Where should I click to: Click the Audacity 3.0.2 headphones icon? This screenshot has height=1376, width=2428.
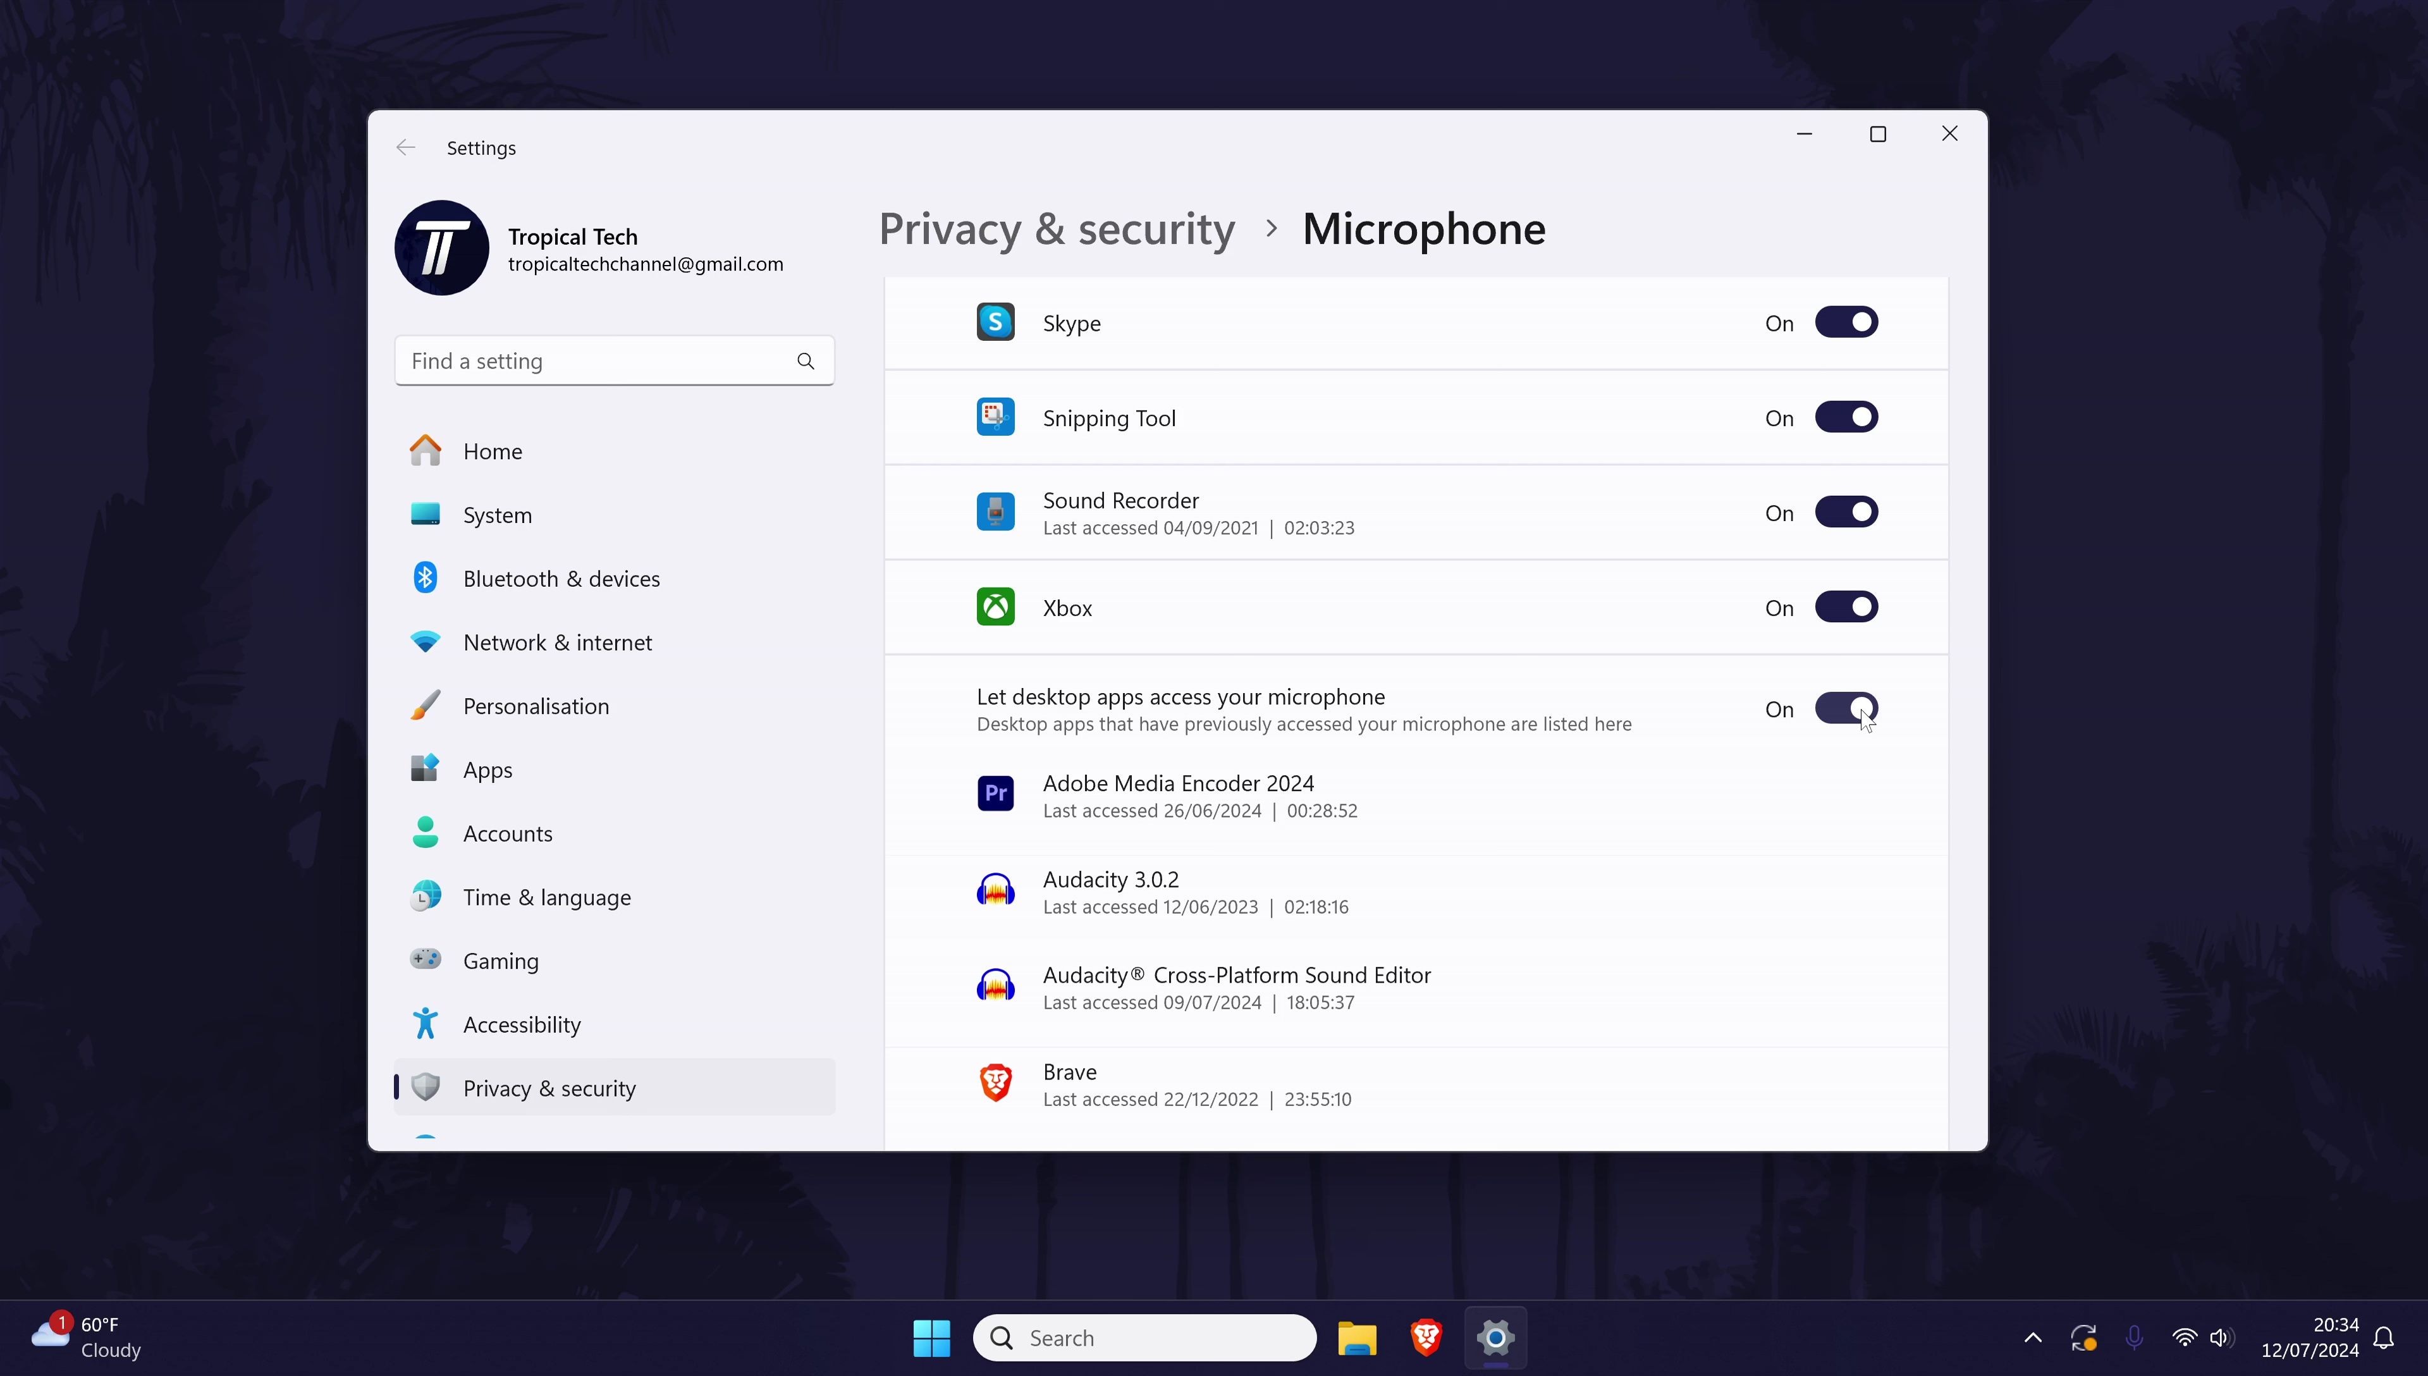point(995,890)
